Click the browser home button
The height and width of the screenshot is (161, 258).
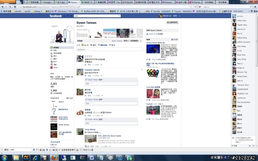tap(255, 7)
